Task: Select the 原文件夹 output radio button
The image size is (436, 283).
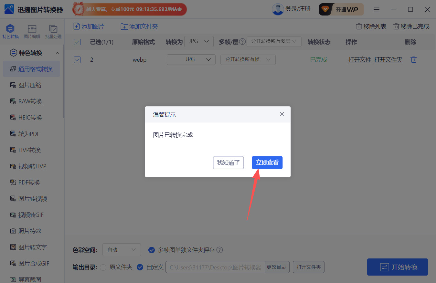Action: [103, 267]
